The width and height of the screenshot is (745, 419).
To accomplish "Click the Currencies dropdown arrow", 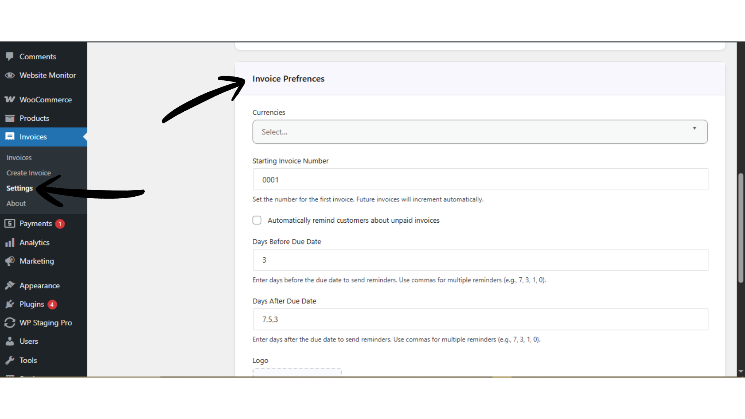I will 694,128.
